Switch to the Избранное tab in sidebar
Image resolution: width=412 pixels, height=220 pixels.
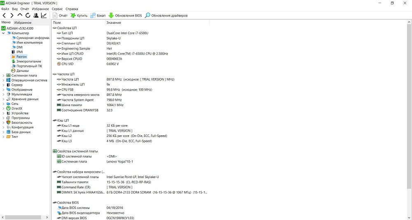[23, 23]
